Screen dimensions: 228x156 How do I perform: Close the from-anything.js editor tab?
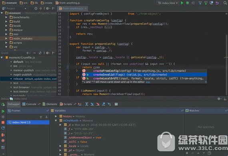(x=86, y=8)
